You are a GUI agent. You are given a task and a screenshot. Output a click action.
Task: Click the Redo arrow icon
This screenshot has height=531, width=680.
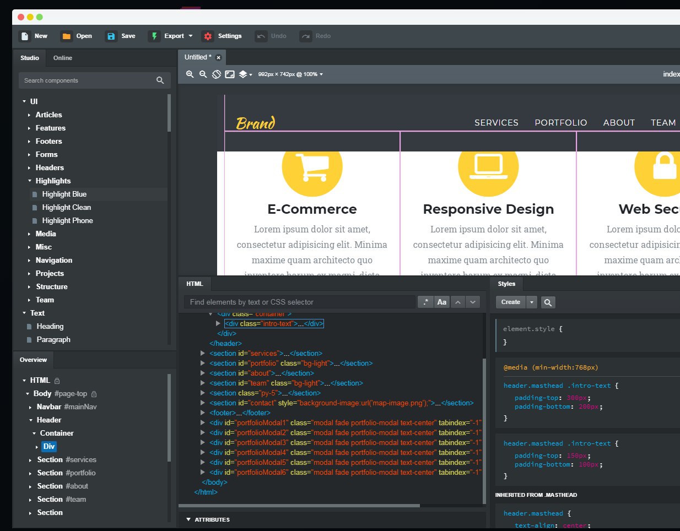coord(305,36)
